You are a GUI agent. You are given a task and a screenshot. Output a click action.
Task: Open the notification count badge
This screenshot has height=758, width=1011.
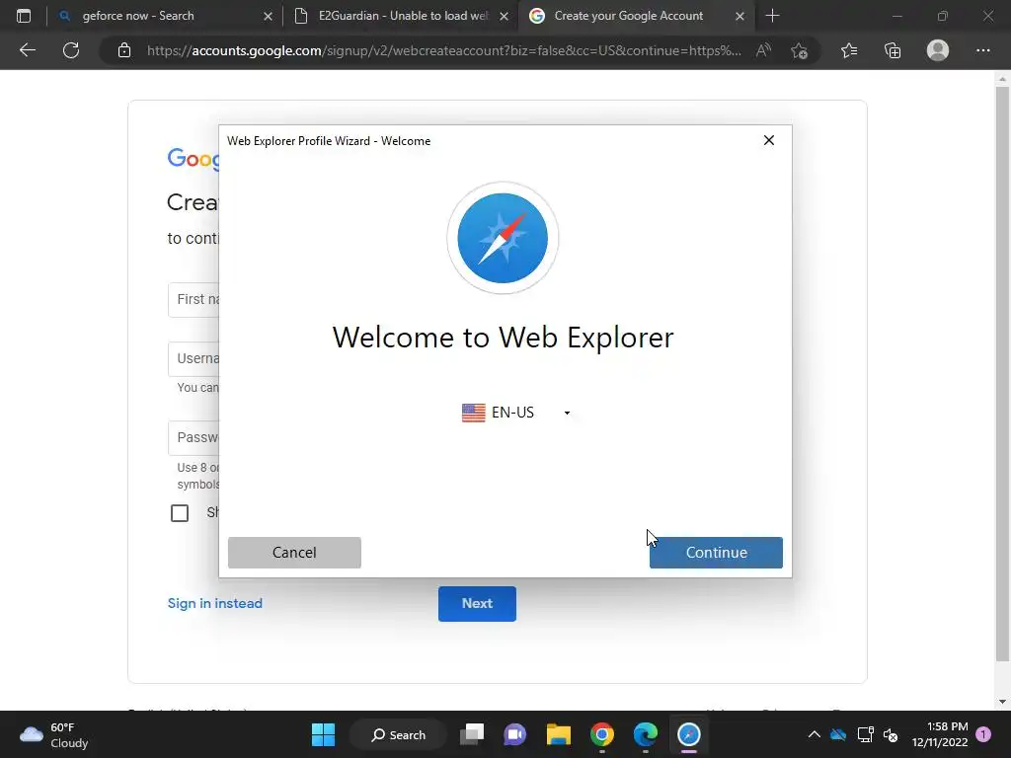(983, 734)
